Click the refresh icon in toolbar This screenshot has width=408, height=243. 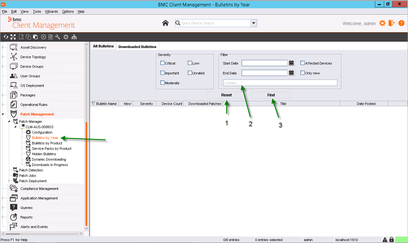(6, 37)
